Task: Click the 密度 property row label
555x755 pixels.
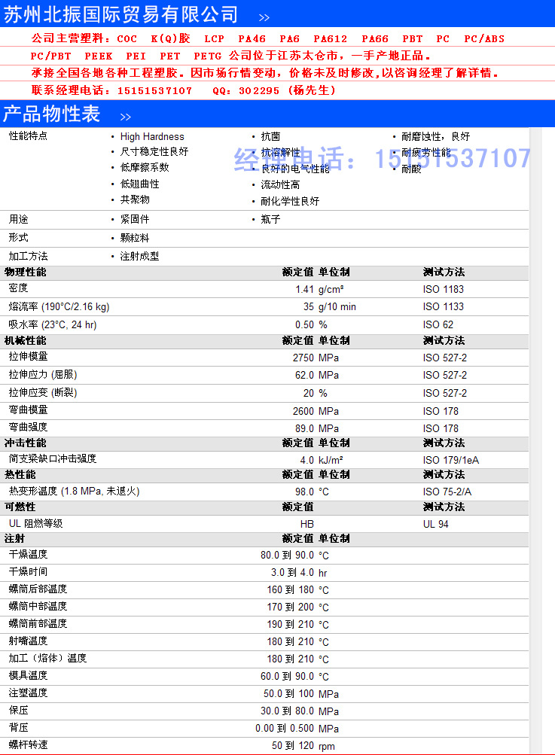Action: [x=18, y=288]
